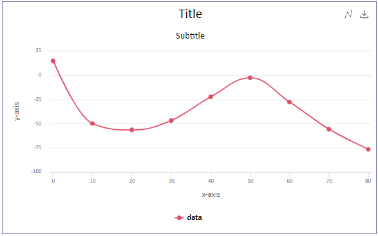This screenshot has width=378, height=236.
Task: Click the -100 tick on y-axis
Action: [x=36, y=172]
